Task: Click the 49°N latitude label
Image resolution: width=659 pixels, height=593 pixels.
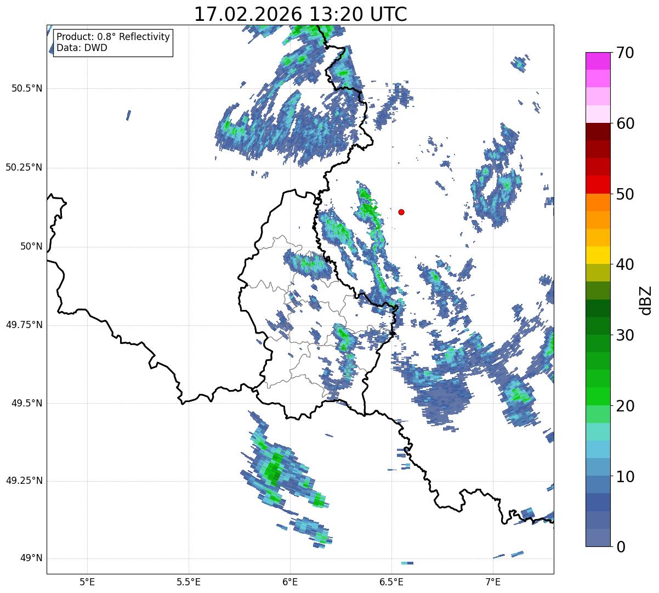Action: (31, 558)
